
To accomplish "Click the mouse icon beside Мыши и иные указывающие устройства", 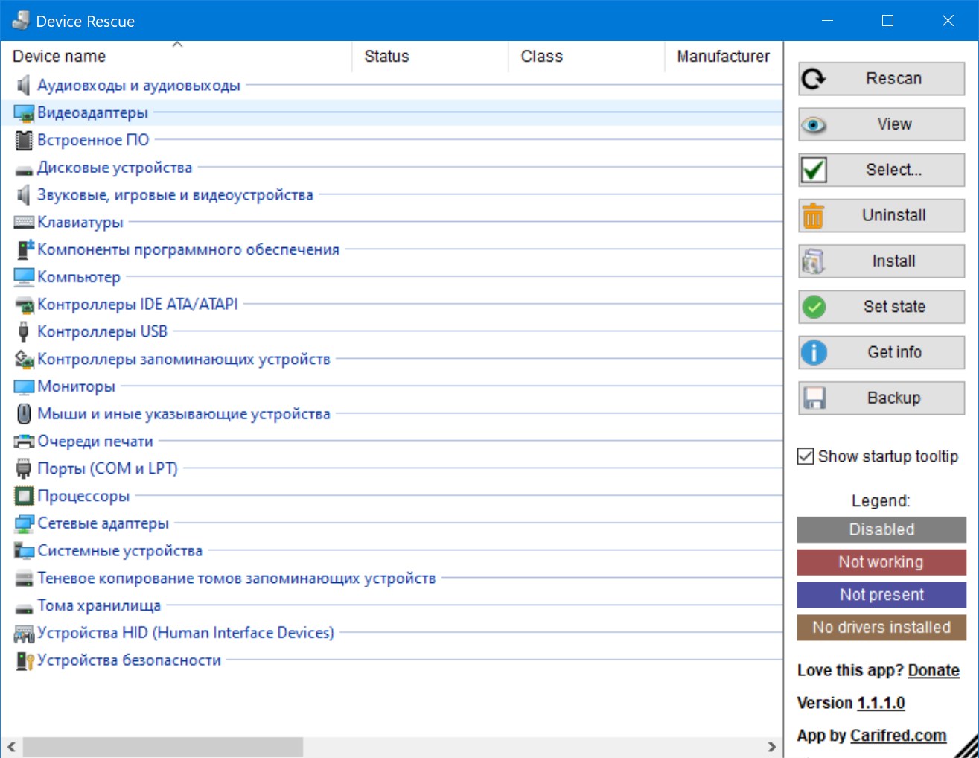I will click(24, 414).
